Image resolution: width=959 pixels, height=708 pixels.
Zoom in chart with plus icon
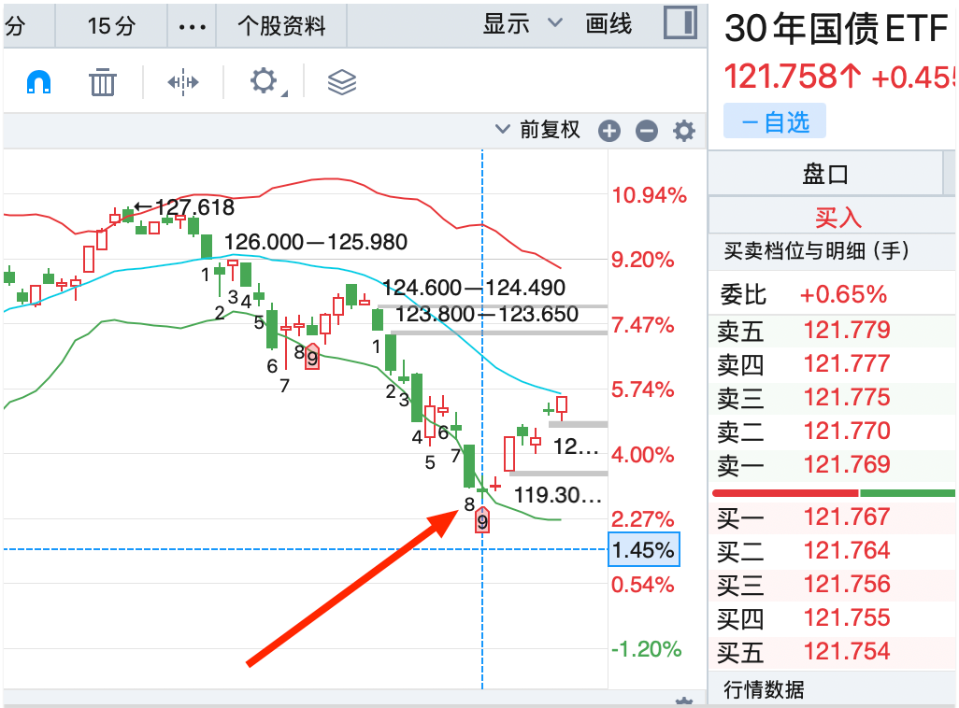click(x=609, y=131)
